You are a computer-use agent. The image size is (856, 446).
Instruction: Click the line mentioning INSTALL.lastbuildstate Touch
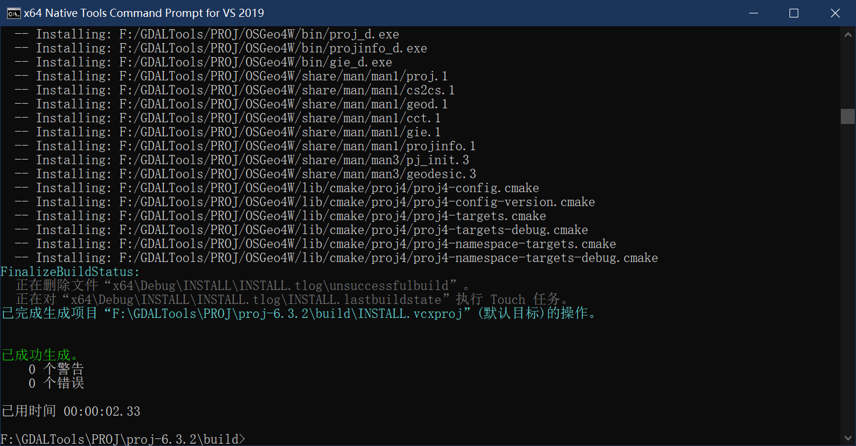pos(292,300)
